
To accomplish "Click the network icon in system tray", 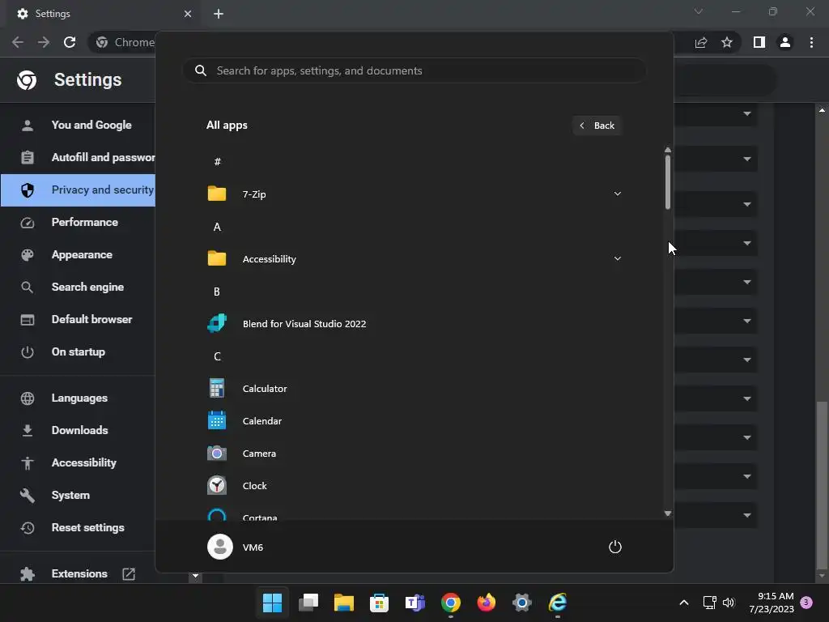I will point(709,603).
